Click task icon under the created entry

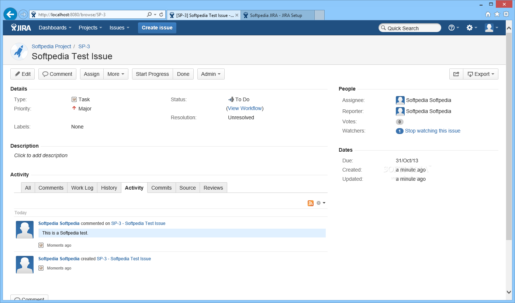click(x=41, y=268)
